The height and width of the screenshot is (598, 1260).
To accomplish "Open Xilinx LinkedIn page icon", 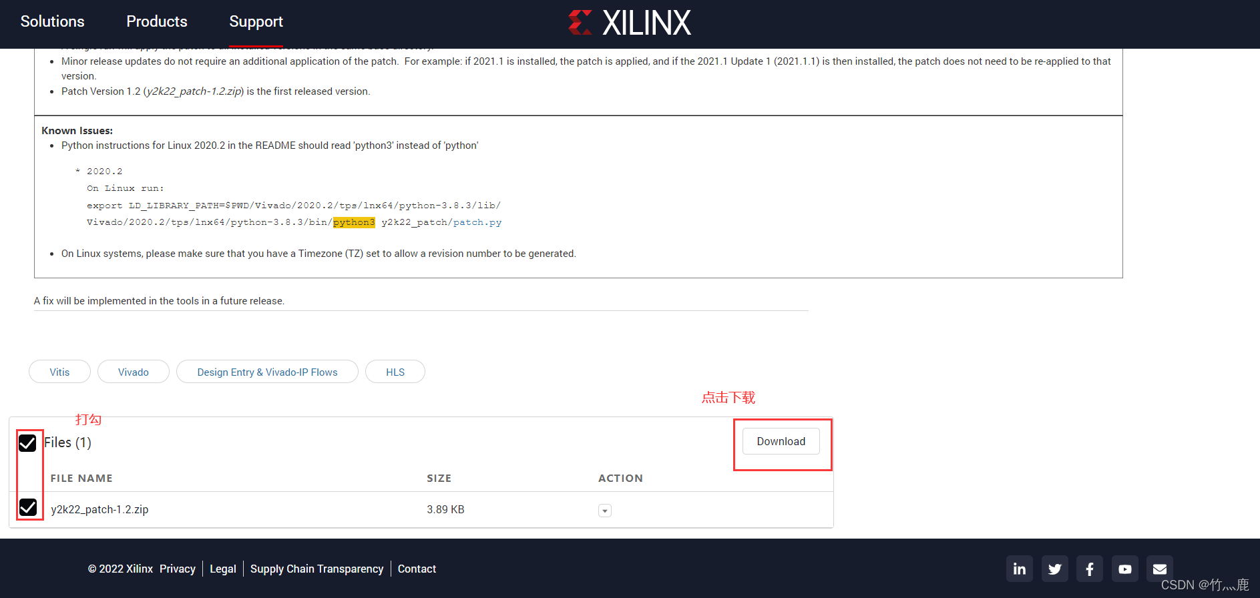I will point(1019,569).
